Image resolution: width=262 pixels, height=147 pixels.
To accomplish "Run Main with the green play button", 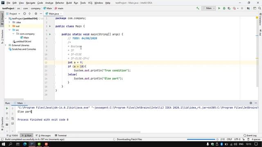I will coord(219,8).
